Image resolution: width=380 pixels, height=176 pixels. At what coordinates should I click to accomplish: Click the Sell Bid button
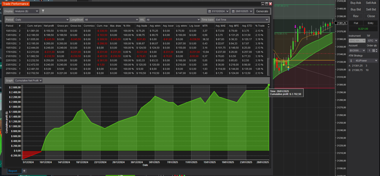click(371, 9)
